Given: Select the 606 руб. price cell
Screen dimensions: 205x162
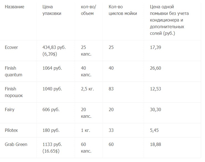Looking at the screenshot, I should [x=51, y=109].
